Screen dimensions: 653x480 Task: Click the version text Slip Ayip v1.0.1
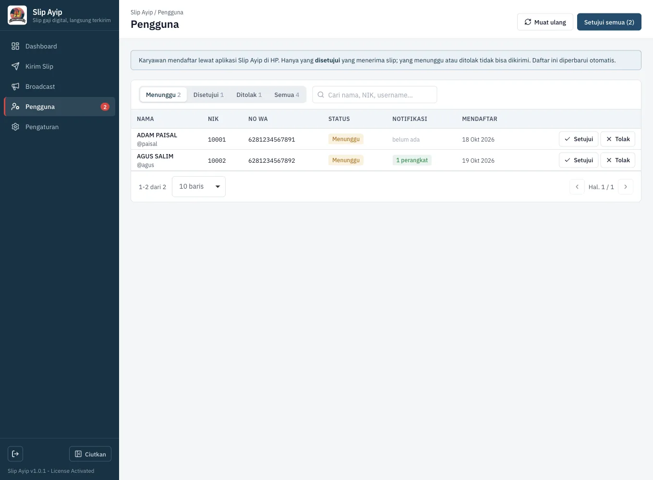coord(27,471)
